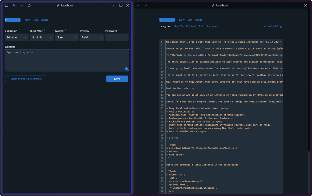Go back in the right pane

click(x=138, y=5)
